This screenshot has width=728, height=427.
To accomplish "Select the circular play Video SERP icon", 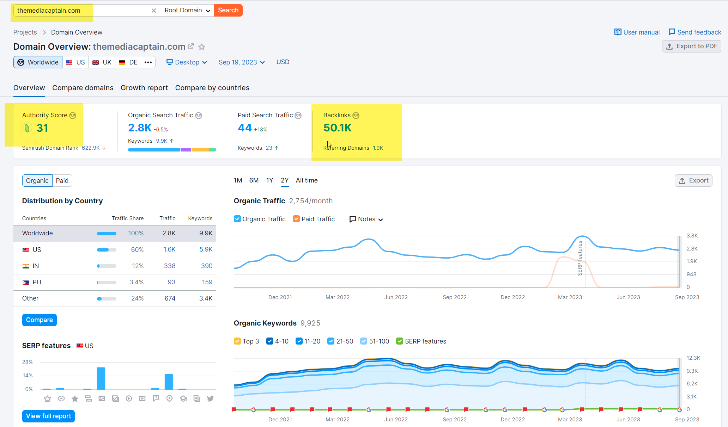I will (129, 398).
